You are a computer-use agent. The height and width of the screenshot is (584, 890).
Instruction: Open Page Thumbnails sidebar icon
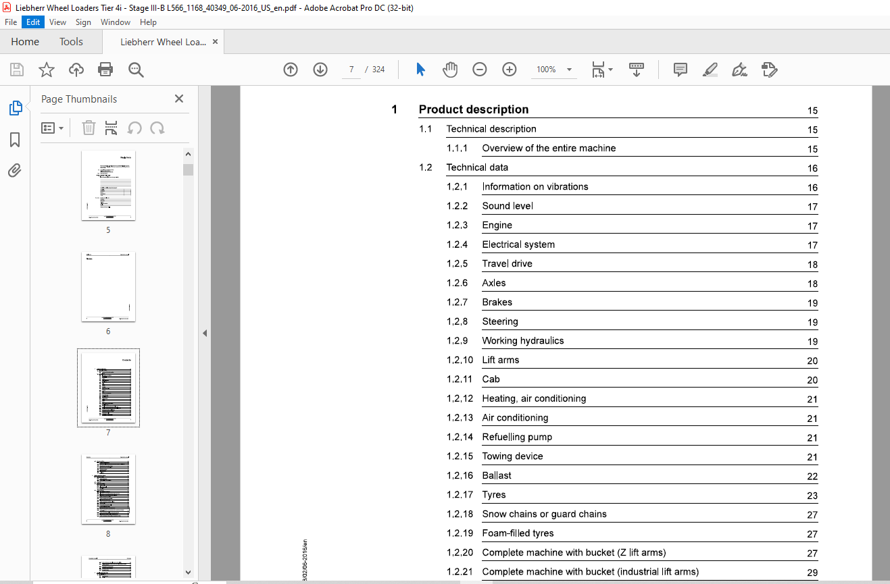[x=15, y=108]
